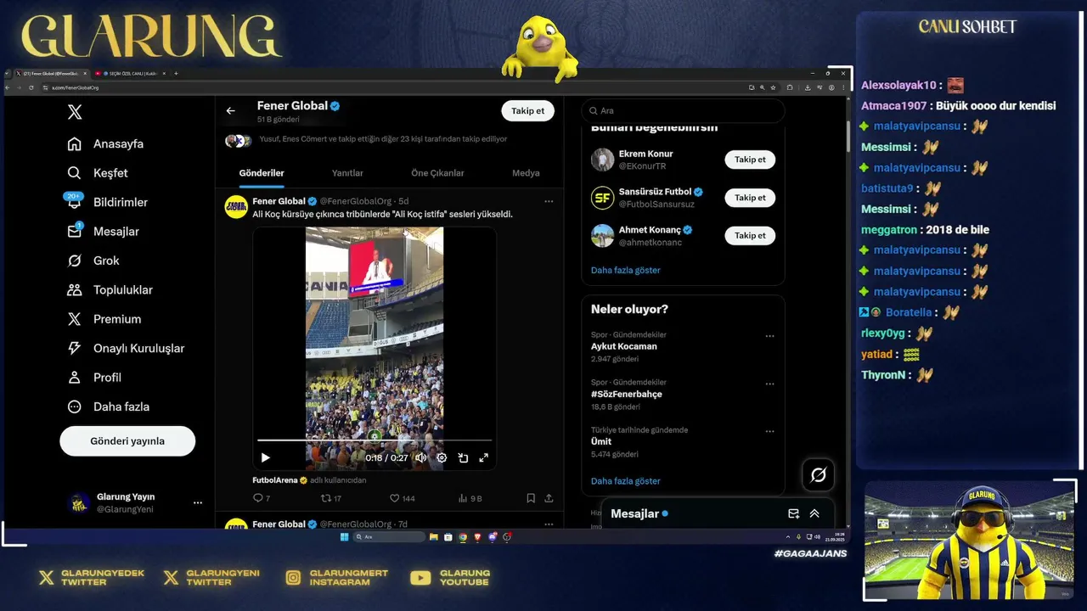Screen dimensions: 1087x611
Task: Like the Ali Koç post
Action: (x=402, y=498)
